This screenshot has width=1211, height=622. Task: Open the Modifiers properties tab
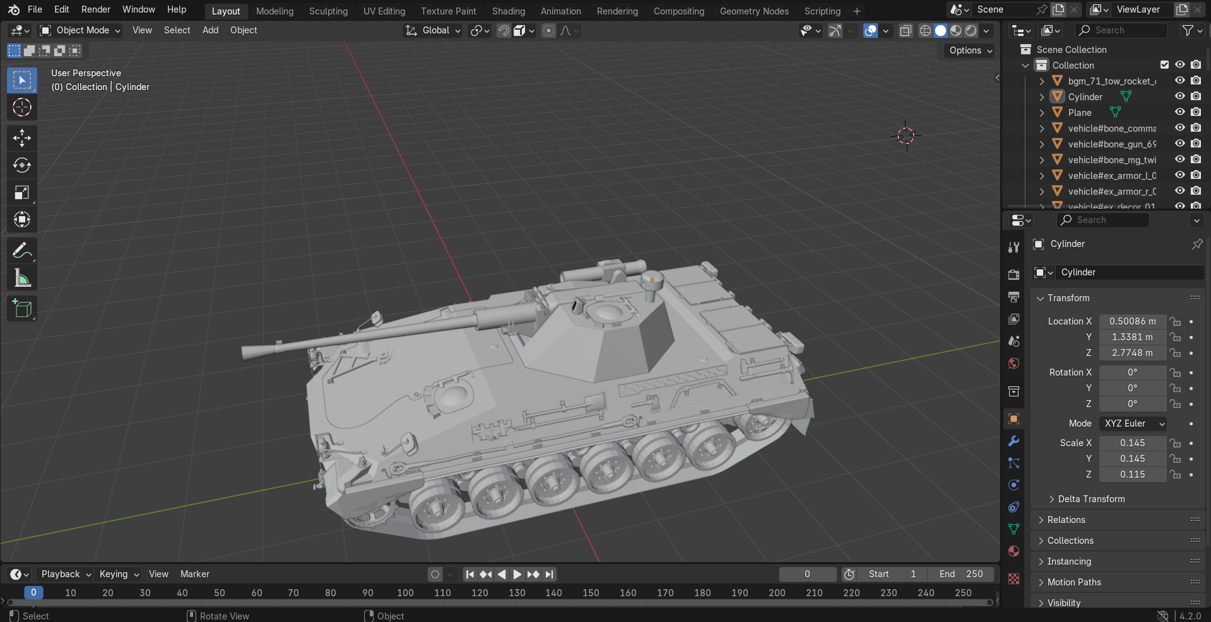pyautogui.click(x=1013, y=441)
